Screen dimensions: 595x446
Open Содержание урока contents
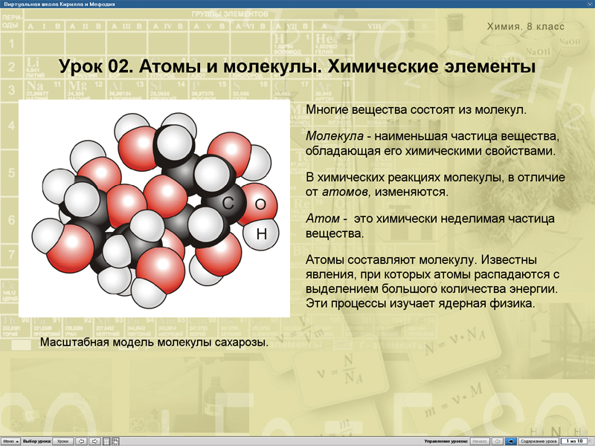[x=538, y=442]
